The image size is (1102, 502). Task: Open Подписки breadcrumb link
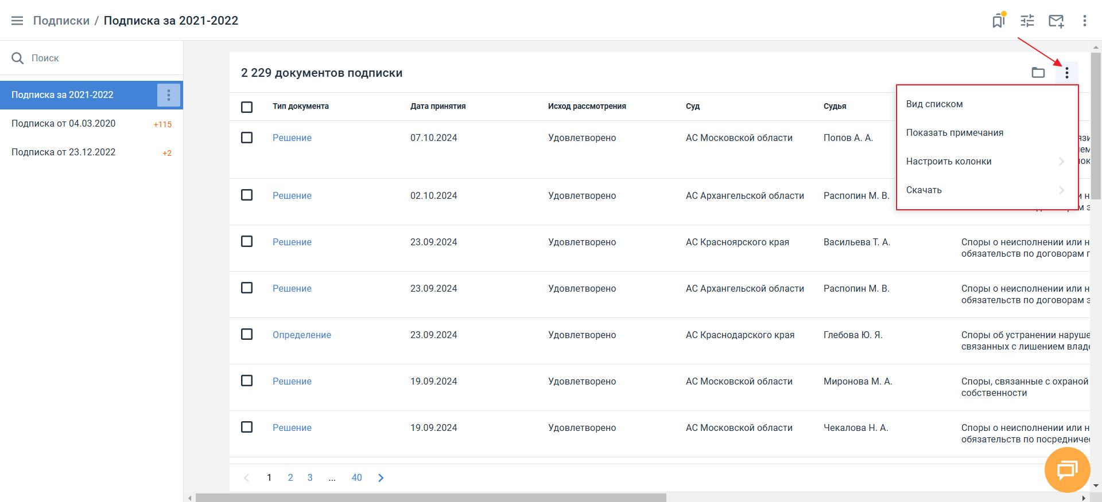[x=61, y=21]
